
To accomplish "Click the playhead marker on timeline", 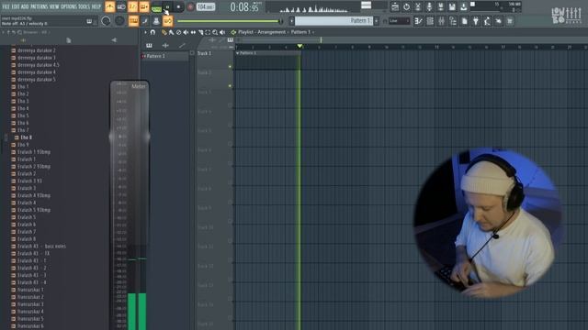I will [x=300, y=46].
